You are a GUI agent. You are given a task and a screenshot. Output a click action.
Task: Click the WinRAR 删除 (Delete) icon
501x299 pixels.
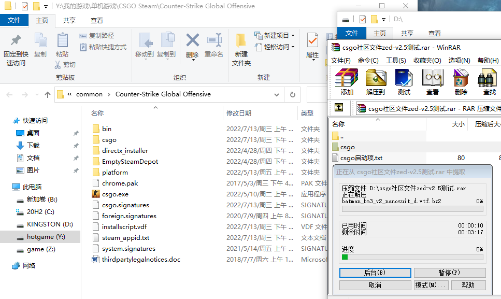(461, 82)
